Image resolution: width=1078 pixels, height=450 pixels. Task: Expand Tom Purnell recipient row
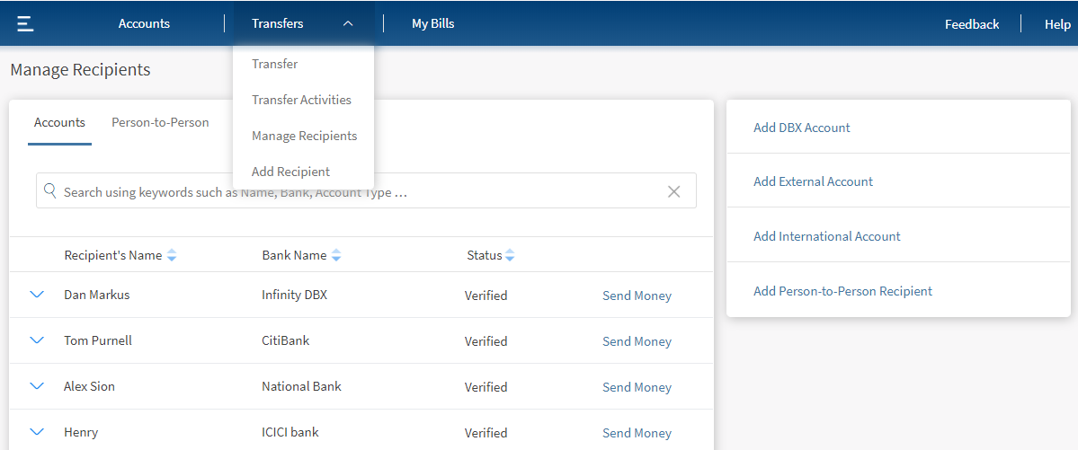coord(37,340)
